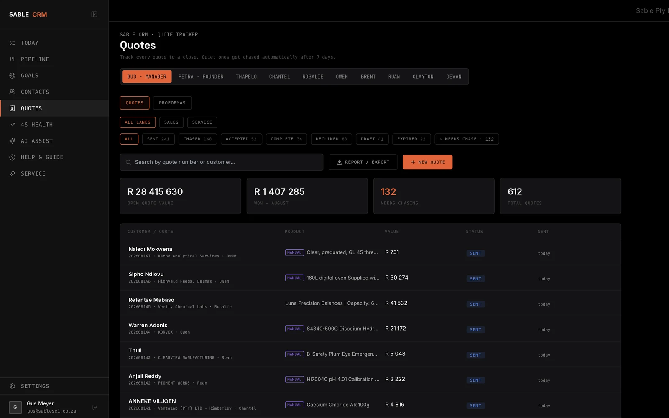Image resolution: width=669 pixels, height=418 pixels.
Task: Click the Settings gear icon
Action: (12, 386)
